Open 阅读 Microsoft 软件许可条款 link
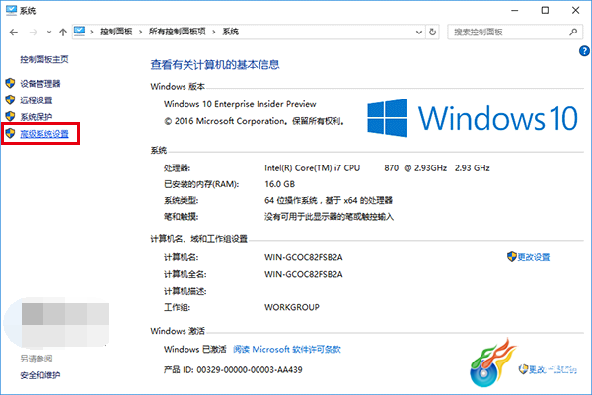This screenshot has width=592, height=395. click(287, 350)
